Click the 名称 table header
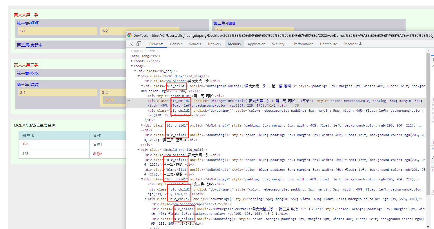Viewport: 434px width, 229px height. click(108, 135)
